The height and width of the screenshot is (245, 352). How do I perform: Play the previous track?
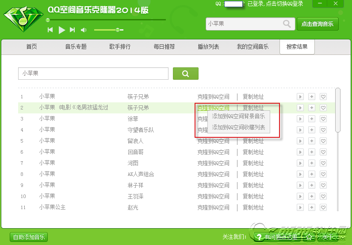(x=50, y=30)
